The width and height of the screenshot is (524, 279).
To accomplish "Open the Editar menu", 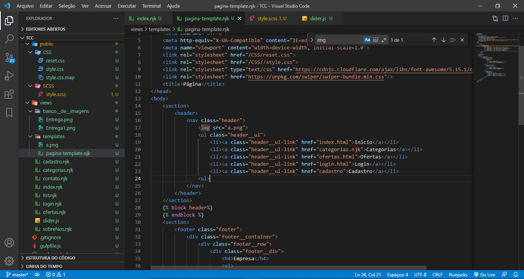I will pos(46,6).
